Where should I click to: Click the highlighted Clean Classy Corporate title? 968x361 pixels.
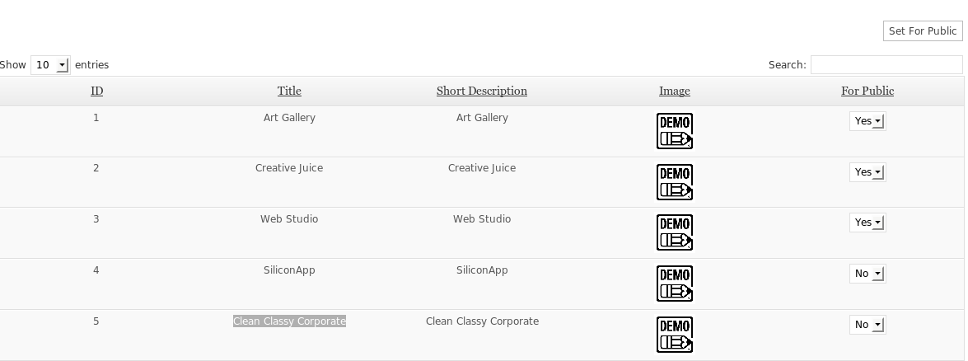[289, 321]
